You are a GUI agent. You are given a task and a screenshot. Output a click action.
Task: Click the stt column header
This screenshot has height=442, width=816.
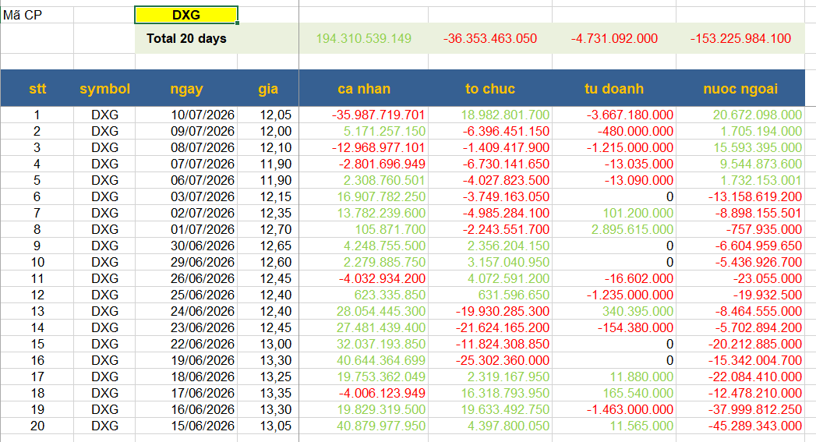[37, 89]
